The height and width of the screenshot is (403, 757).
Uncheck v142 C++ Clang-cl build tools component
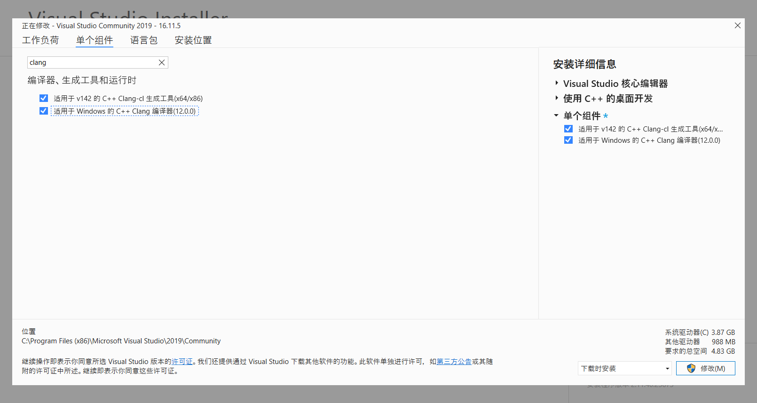(44, 98)
